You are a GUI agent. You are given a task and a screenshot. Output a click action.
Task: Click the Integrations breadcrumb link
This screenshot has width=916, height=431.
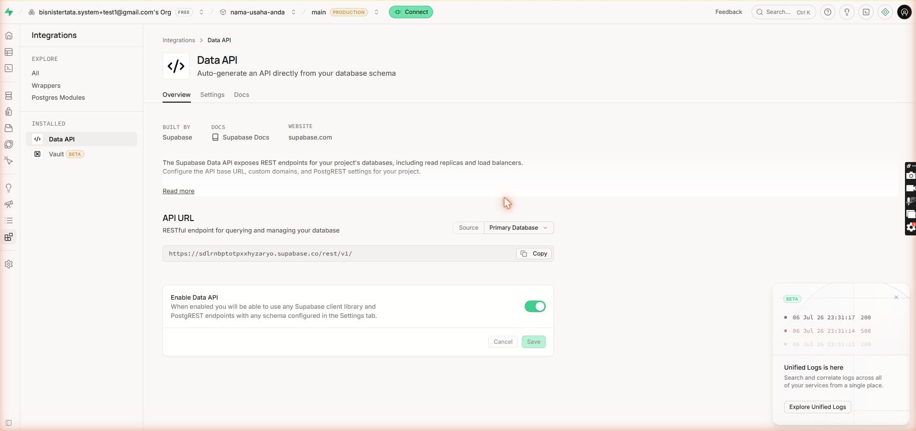(x=179, y=40)
